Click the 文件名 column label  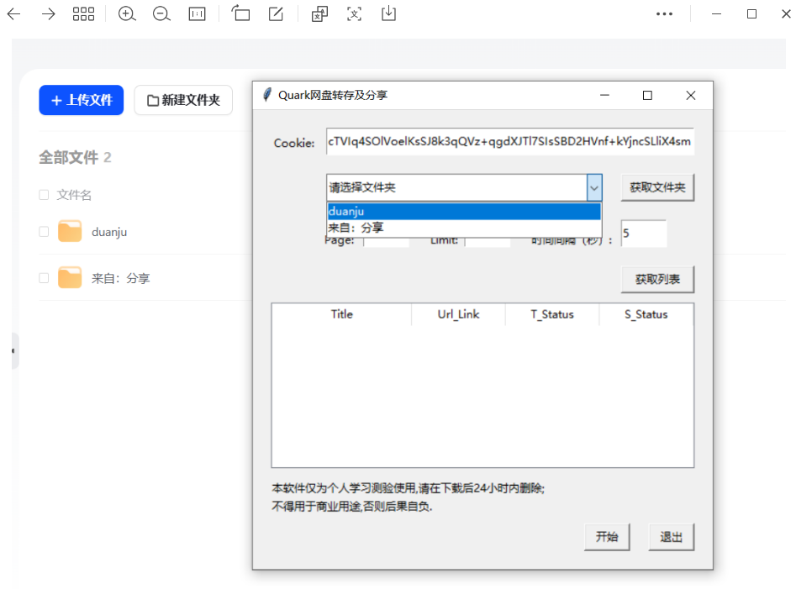[x=74, y=195]
